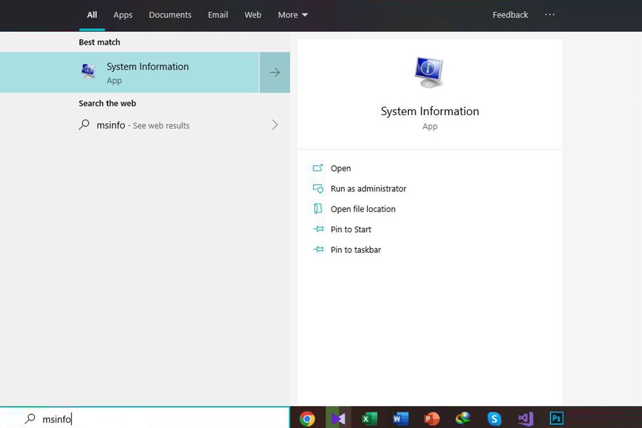This screenshot has height=428, width=642.
Task: Expand the More search filters dropdown
Action: pyautogui.click(x=292, y=14)
